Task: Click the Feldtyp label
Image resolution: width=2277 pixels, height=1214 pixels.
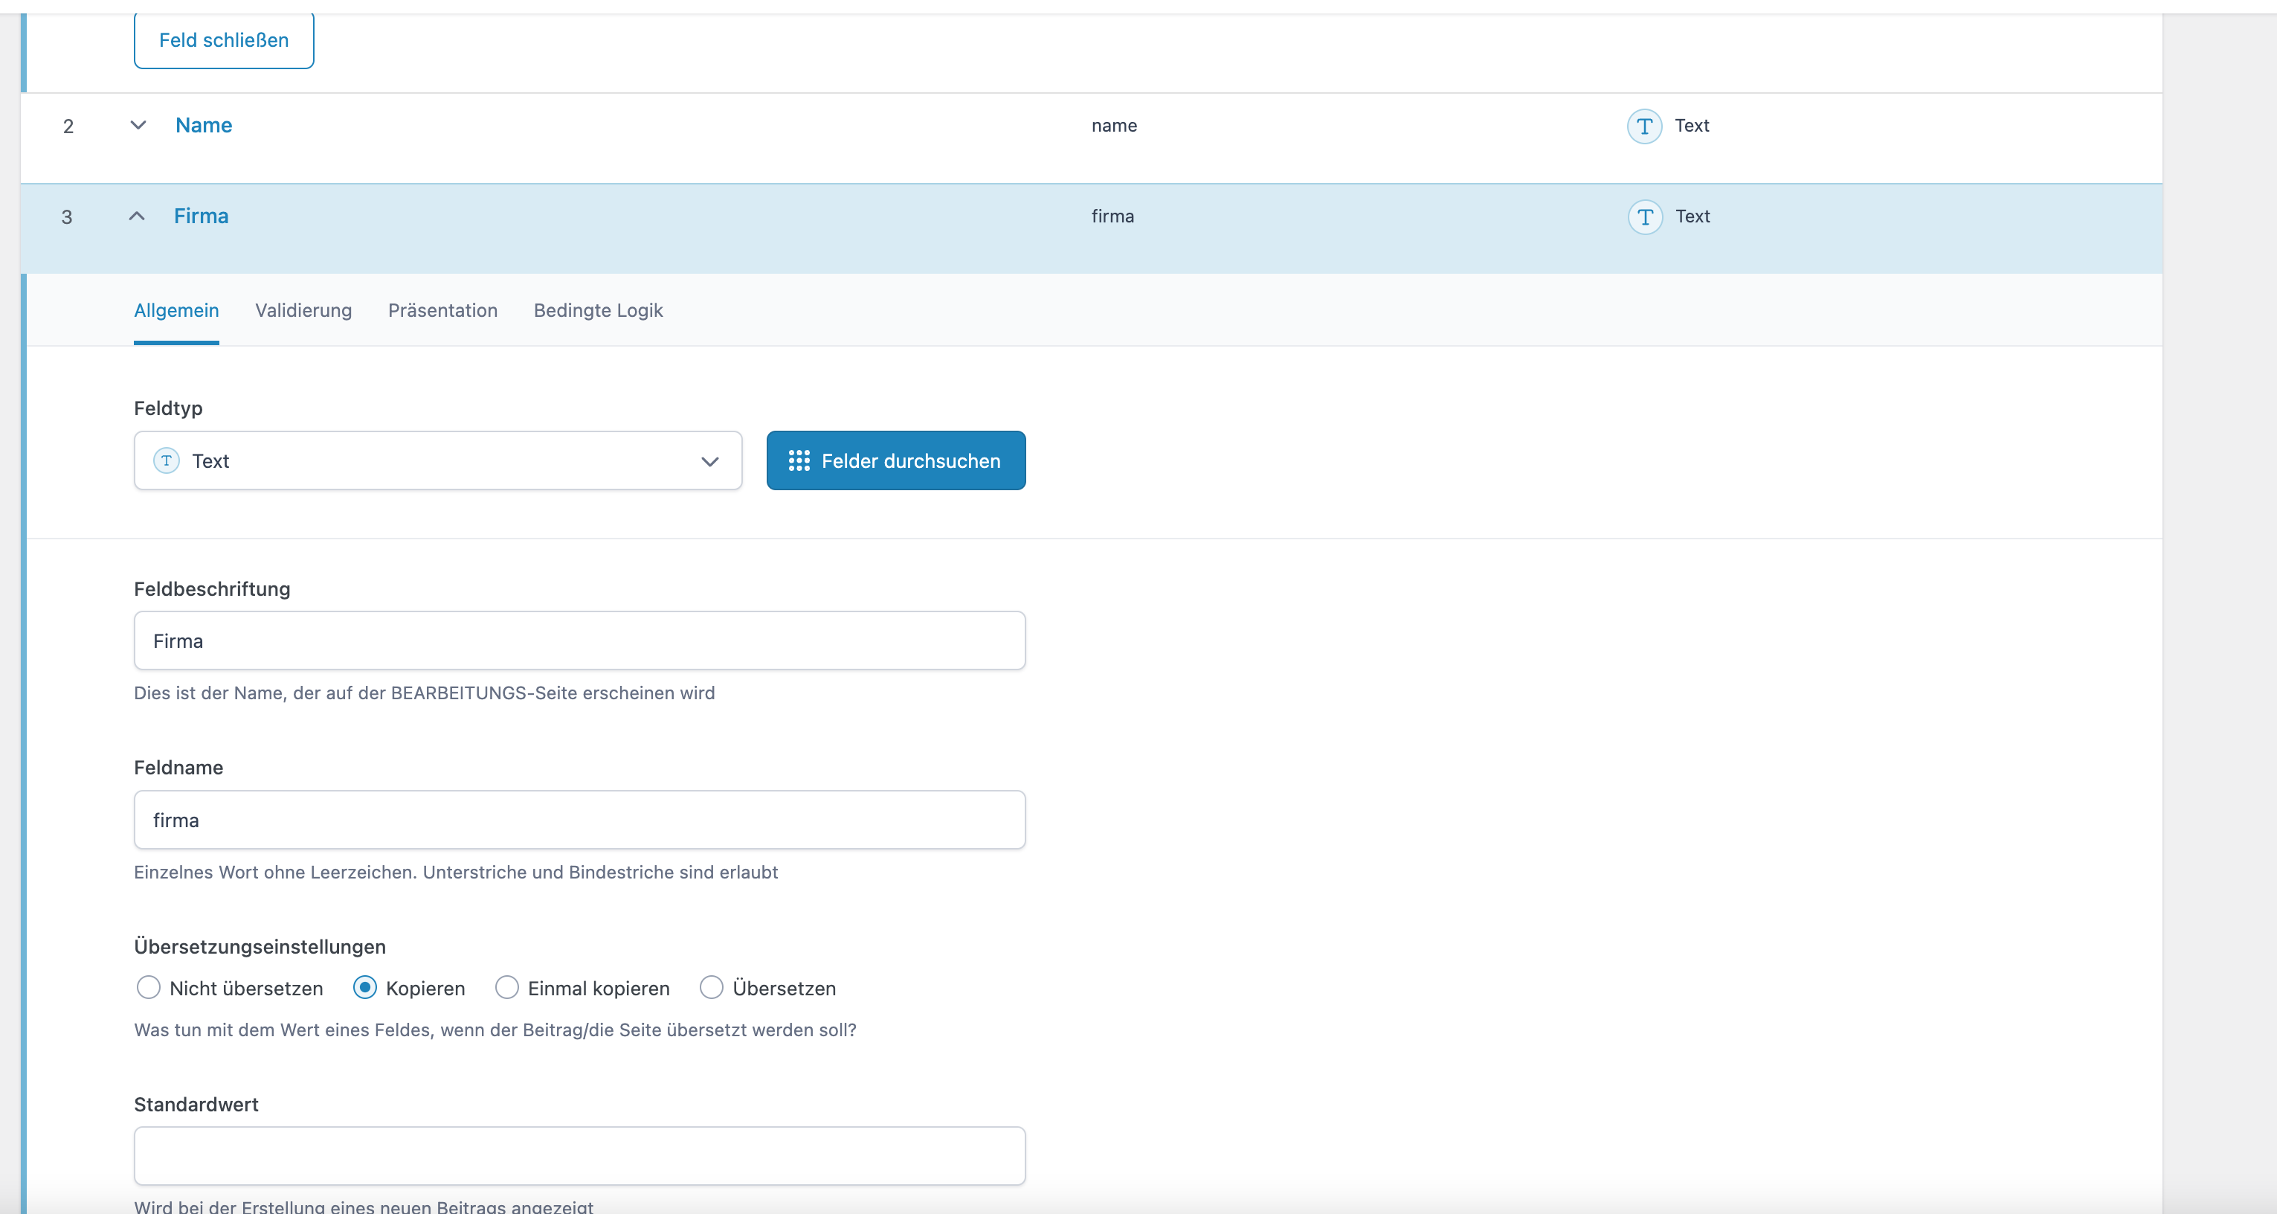Action: [x=168, y=408]
